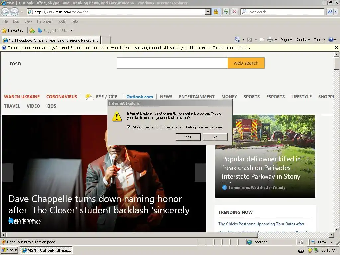Click the security information bar message
This screenshot has width=340, height=255.
[129, 48]
